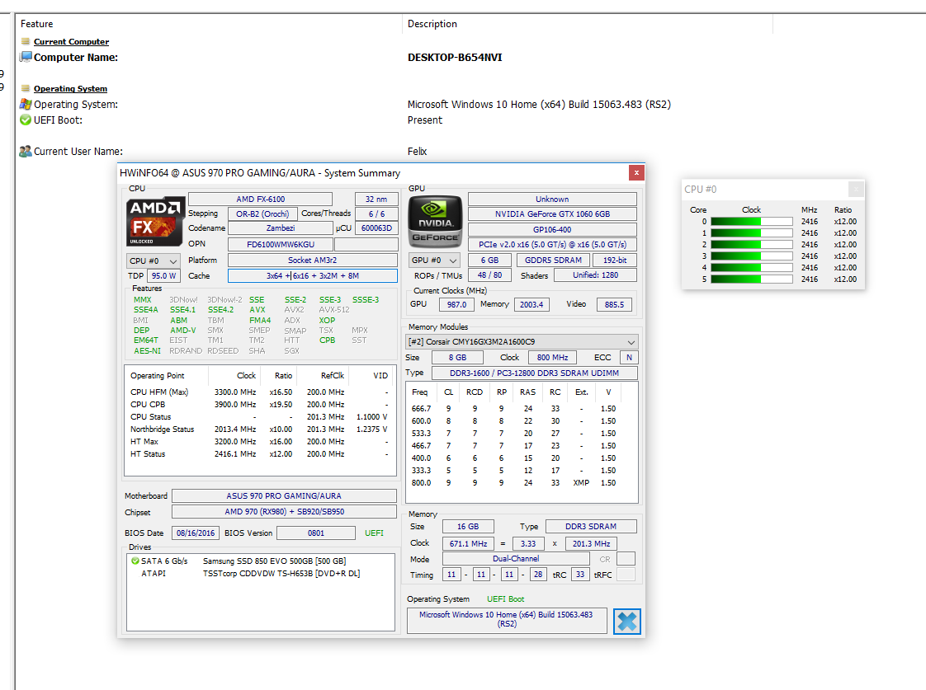Viewport: 926px width, 690px height.
Task: Click the cache field showing 3x64 + 6x16
Action: pyautogui.click(x=313, y=275)
